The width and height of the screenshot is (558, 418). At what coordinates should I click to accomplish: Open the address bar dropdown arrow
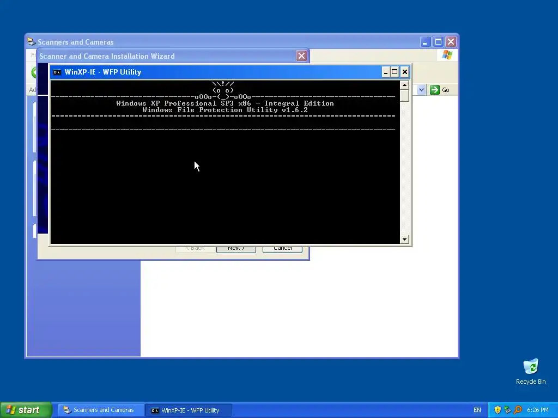pyautogui.click(x=421, y=90)
